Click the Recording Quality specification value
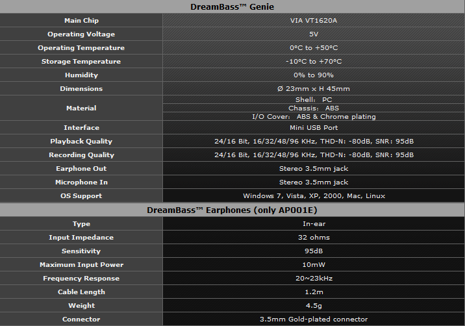Image resolution: width=465 pixels, height=326 pixels. [x=314, y=155]
